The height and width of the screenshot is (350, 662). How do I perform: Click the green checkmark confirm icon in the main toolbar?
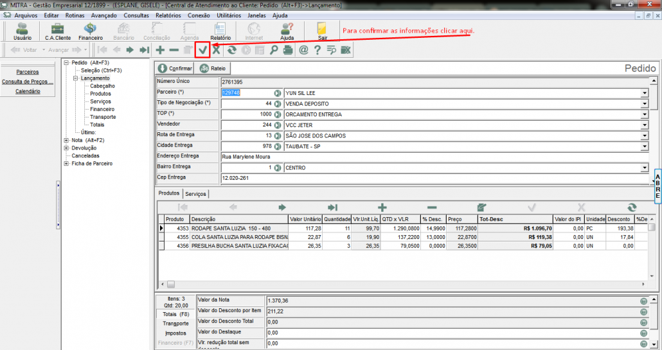[x=202, y=49]
